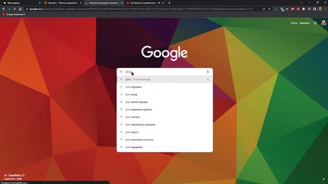Click the Почта link

point(294,23)
